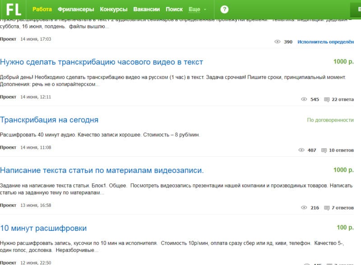Open the Транскрибация на сегодня project

coord(49,120)
